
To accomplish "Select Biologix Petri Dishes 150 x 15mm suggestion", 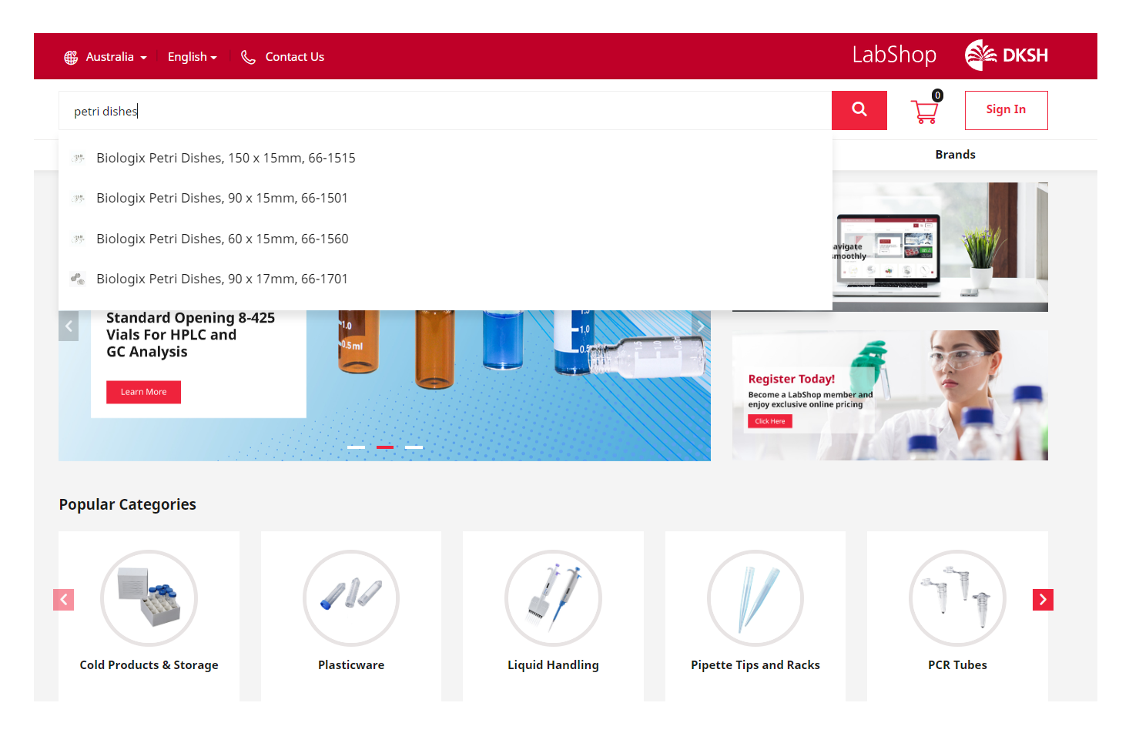I will point(226,158).
